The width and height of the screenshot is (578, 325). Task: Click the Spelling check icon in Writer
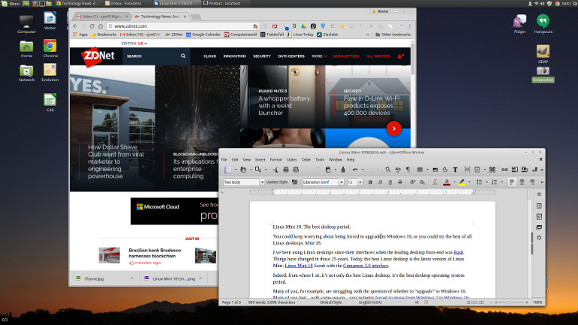(x=398, y=170)
